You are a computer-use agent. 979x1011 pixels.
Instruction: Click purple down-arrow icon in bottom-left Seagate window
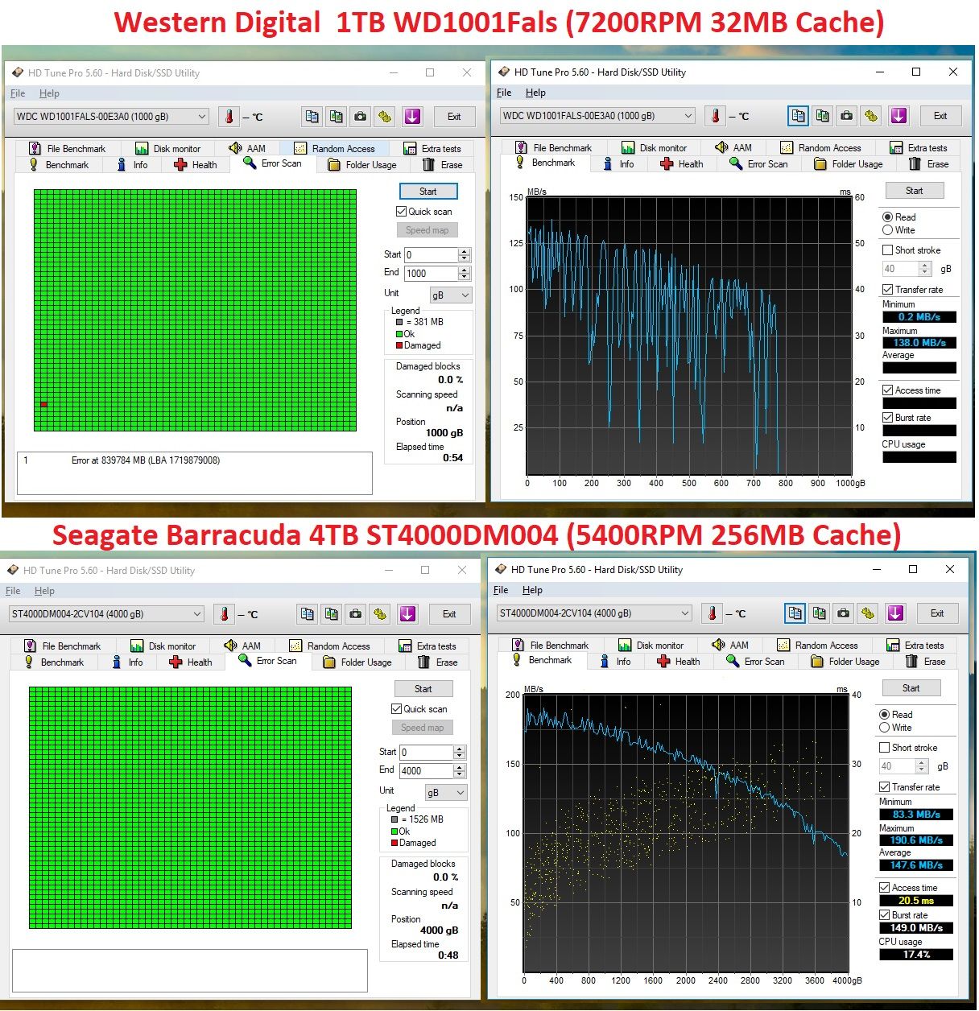407,614
